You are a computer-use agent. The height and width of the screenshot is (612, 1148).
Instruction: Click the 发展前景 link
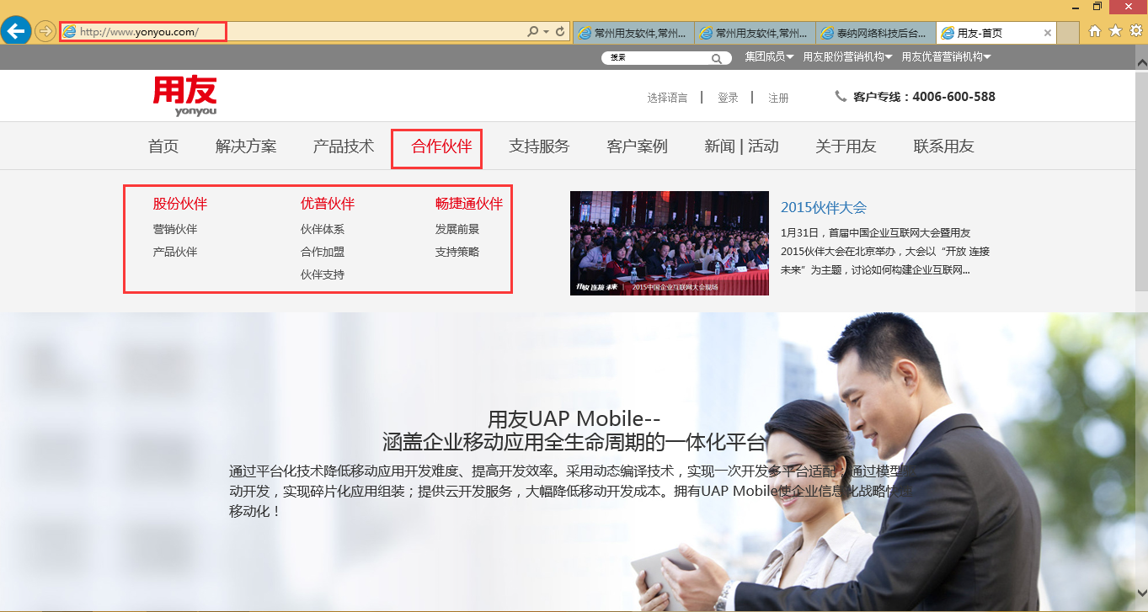pos(457,229)
